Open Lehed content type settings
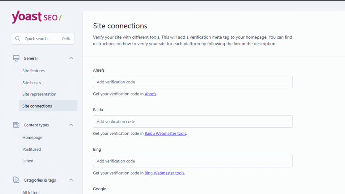The width and height of the screenshot is (345, 194). point(28,161)
